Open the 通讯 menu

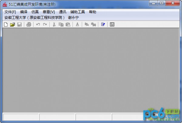tap(62, 12)
